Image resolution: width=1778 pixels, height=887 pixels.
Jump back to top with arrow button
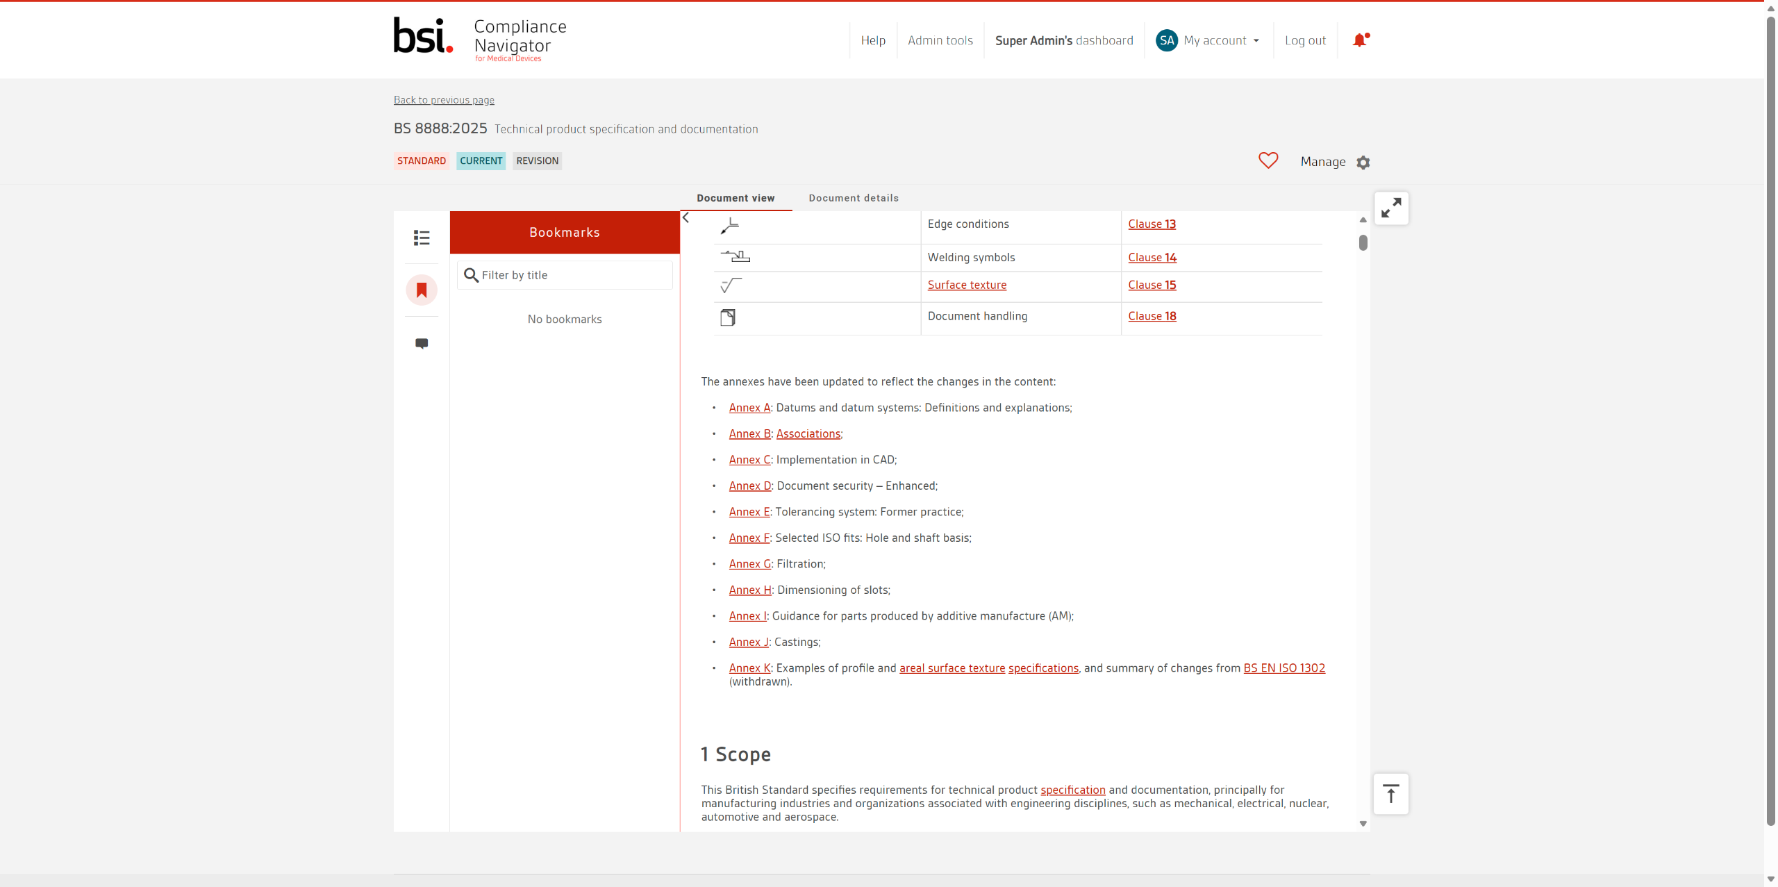pyautogui.click(x=1391, y=794)
